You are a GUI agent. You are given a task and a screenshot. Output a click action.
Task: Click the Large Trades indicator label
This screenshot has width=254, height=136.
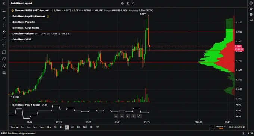click(25, 28)
